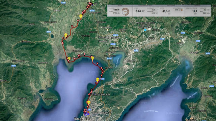Select the yellow marker closest to Владивосток
Image resolution: width=216 pixels, height=121 pixels.
88,103
